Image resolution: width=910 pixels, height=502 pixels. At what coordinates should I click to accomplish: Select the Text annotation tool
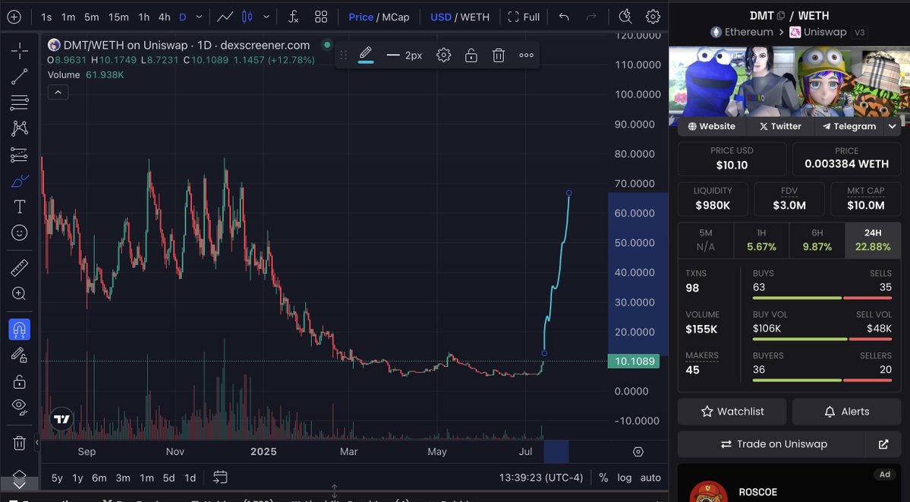click(19, 207)
